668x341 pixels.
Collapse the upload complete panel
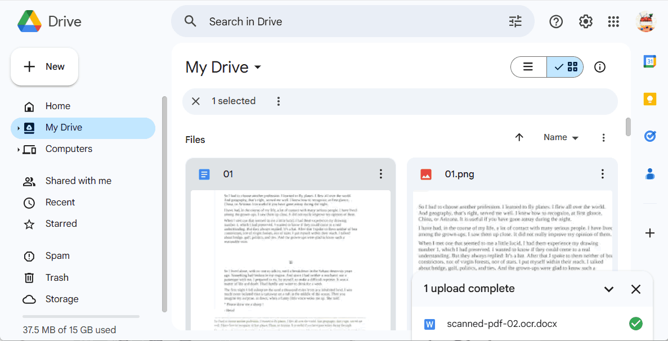(x=608, y=289)
